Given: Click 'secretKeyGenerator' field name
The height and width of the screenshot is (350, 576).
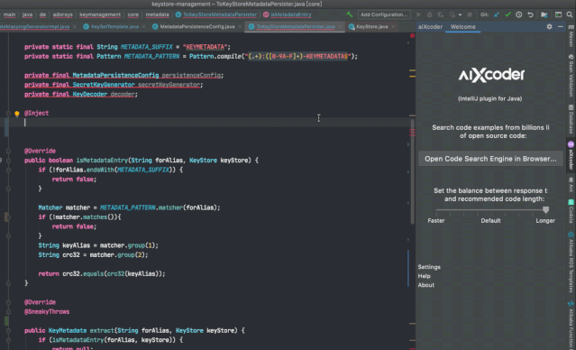Looking at the screenshot, I should coord(169,85).
